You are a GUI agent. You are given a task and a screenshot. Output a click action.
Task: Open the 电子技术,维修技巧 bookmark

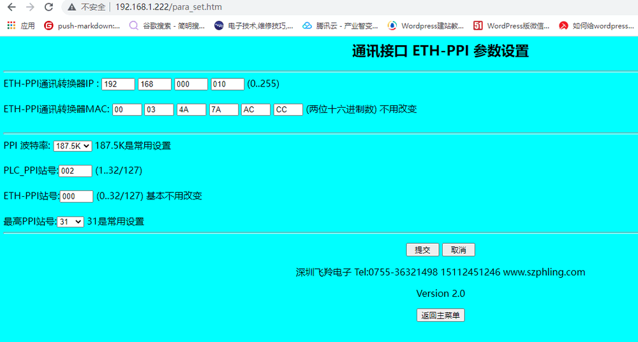pos(254,26)
